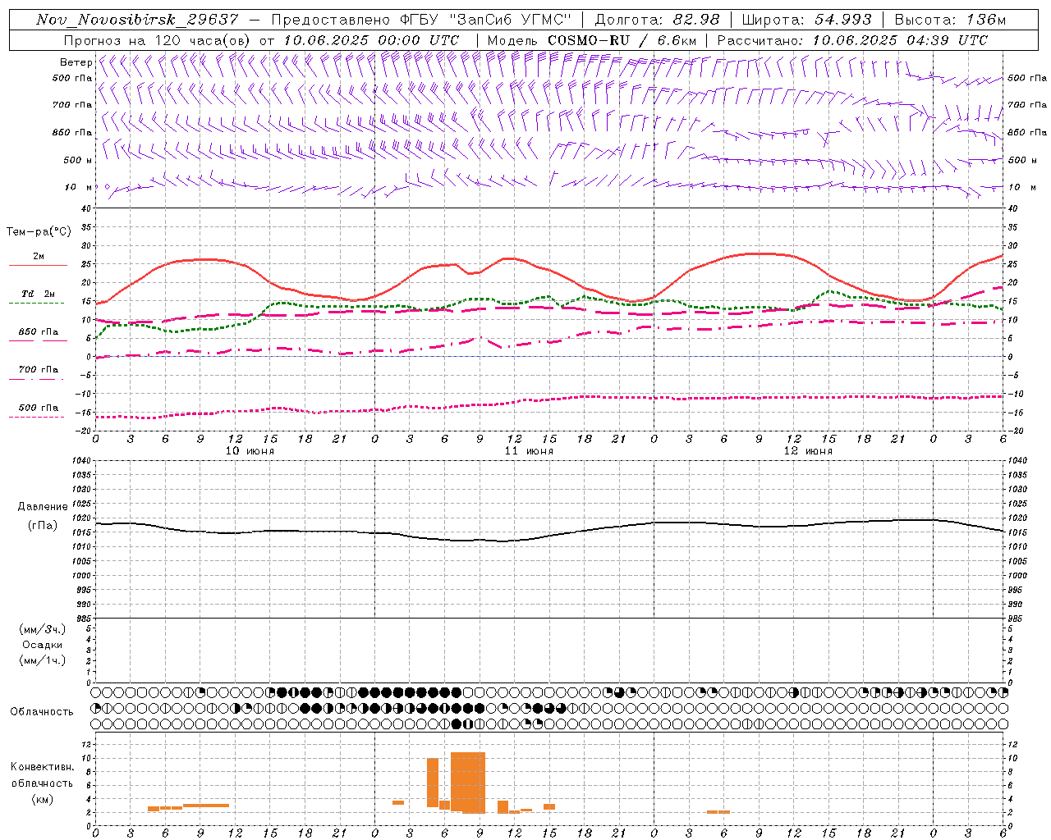Click the 'Облачность' cloud cover label
The image size is (1051, 840).
42,712
